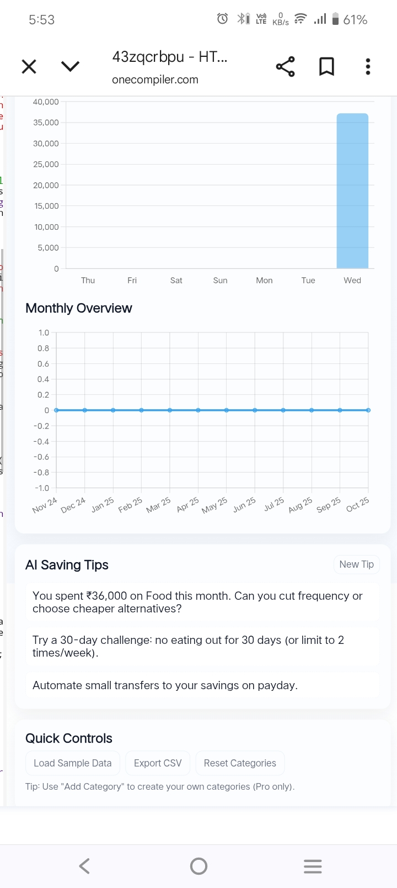Select the 30-day challenge saving tip
The height and width of the screenshot is (888, 397).
202,646
